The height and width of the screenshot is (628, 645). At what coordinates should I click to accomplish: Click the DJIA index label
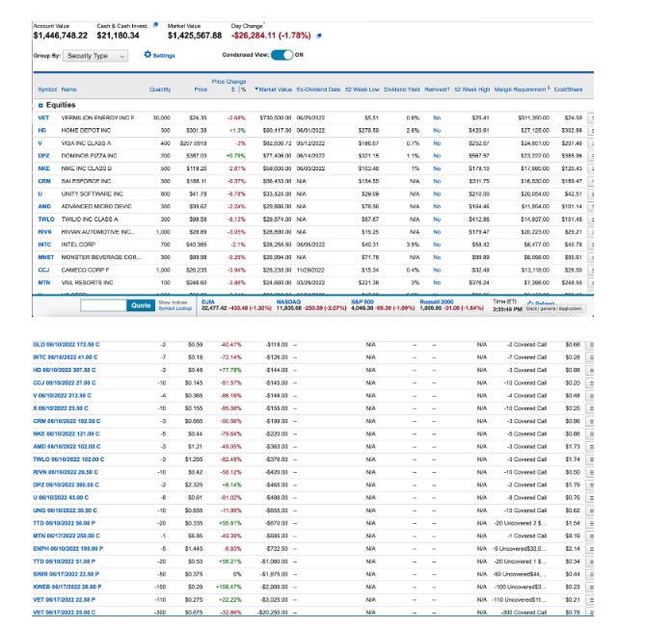click(207, 301)
